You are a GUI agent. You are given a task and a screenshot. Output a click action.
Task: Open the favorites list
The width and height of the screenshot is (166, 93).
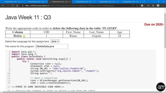click(148, 5)
